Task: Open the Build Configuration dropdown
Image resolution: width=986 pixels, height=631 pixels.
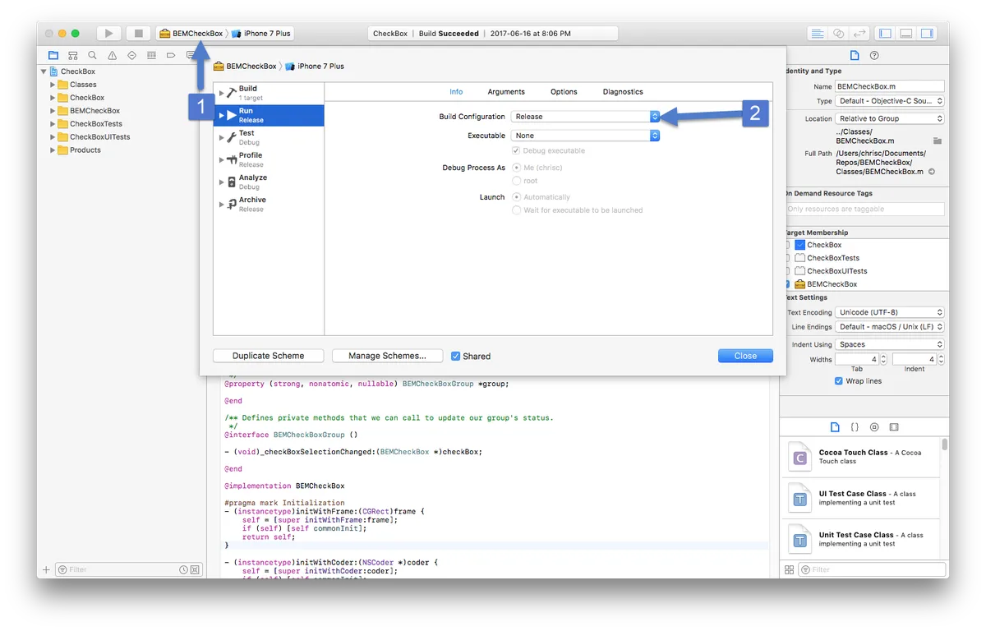Action: pos(585,117)
